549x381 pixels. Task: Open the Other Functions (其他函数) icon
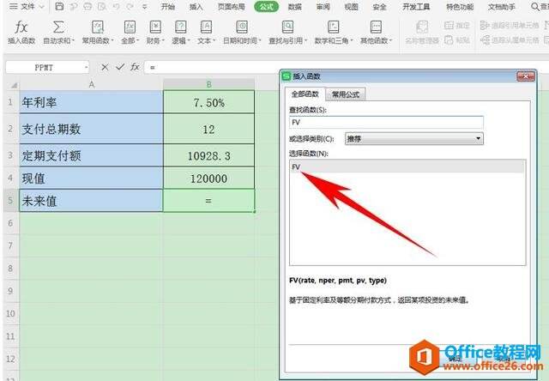[376, 27]
